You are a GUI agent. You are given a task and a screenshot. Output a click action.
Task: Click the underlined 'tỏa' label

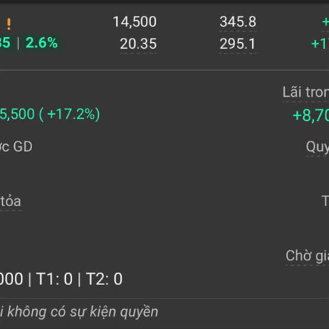[10, 201]
